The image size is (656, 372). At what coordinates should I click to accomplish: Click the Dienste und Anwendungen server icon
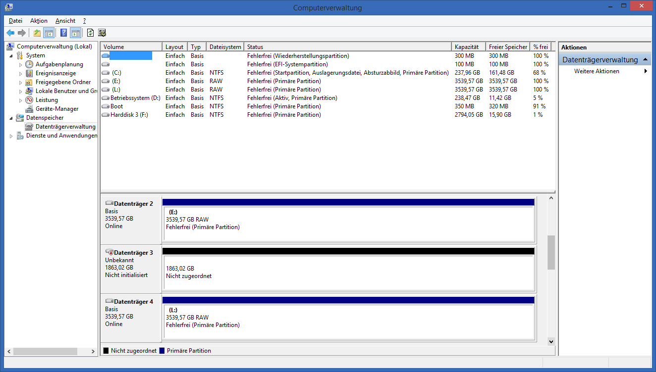point(20,136)
